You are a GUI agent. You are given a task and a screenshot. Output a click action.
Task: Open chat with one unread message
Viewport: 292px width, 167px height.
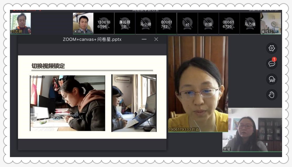click(272, 64)
